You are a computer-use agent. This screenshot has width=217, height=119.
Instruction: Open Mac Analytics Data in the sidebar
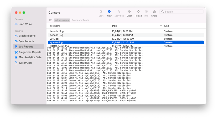[x=30, y=57]
